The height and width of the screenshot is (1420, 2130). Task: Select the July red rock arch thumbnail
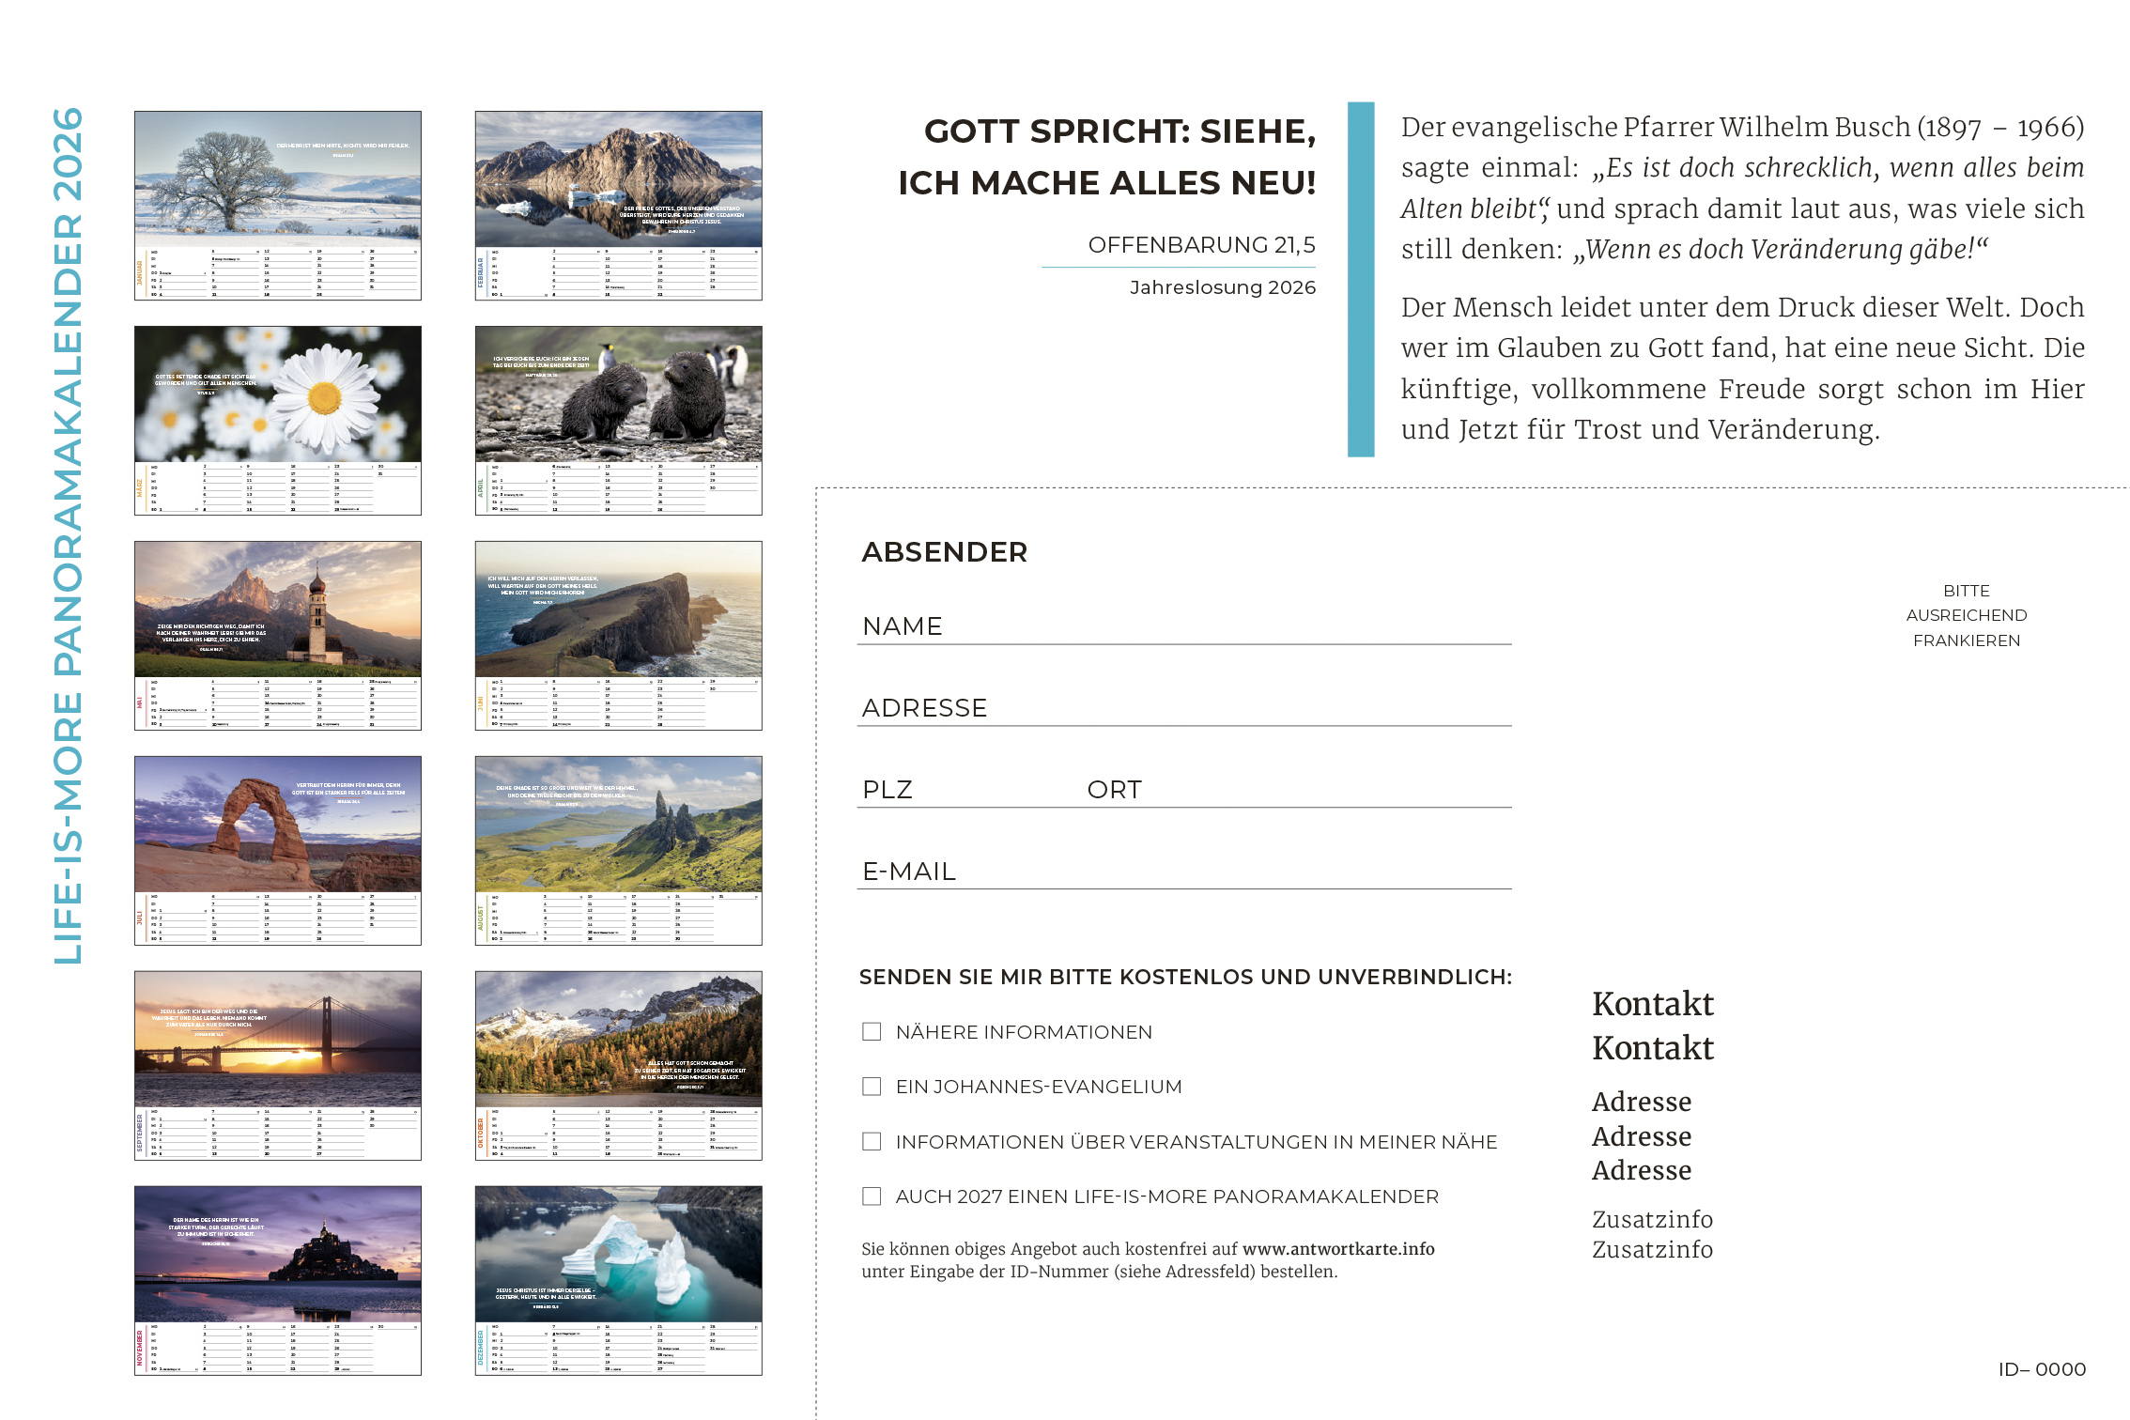pyautogui.click(x=278, y=850)
